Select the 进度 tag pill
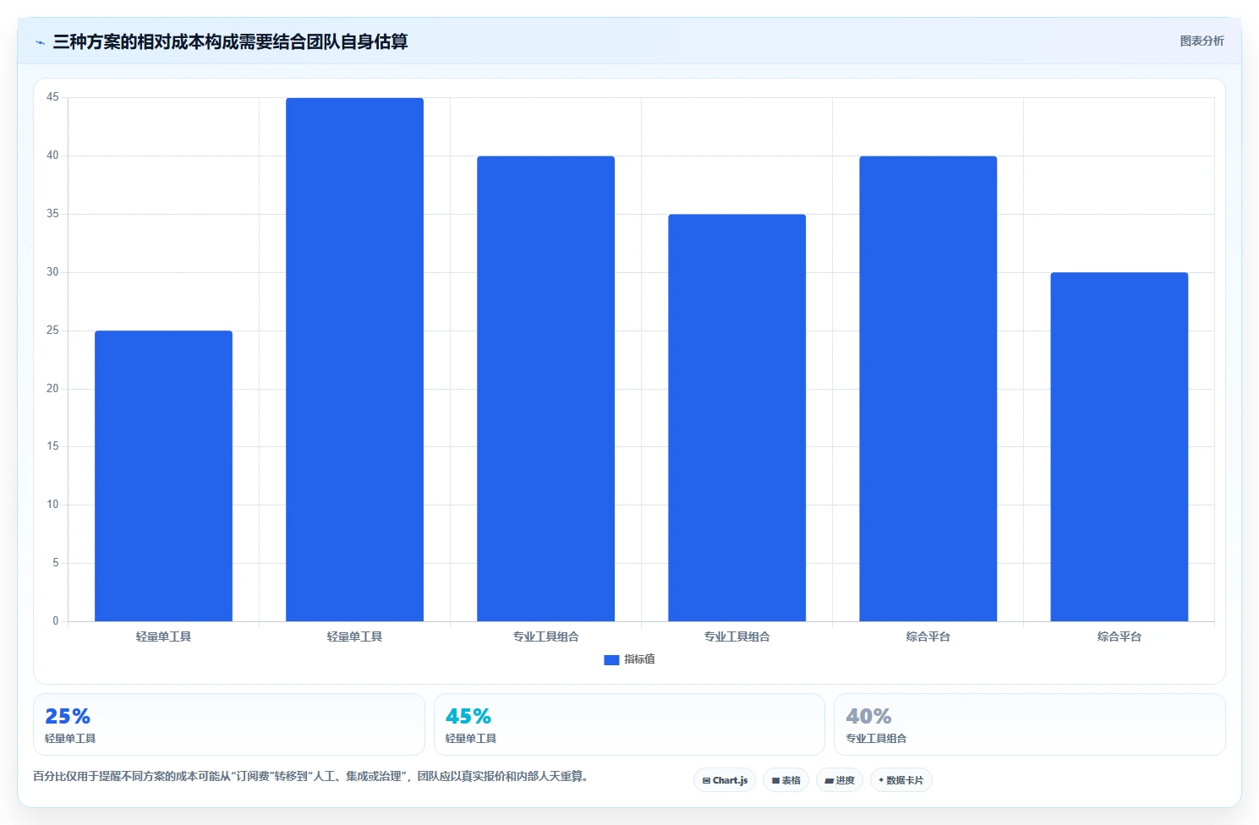 [x=840, y=780]
